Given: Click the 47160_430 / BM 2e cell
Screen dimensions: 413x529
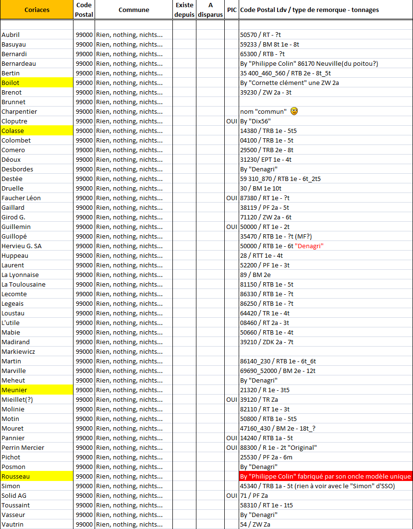Looking at the screenshot, I should [x=326, y=429].
